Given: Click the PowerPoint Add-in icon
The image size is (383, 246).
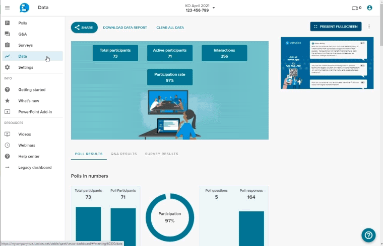Looking at the screenshot, I should [x=8, y=111].
